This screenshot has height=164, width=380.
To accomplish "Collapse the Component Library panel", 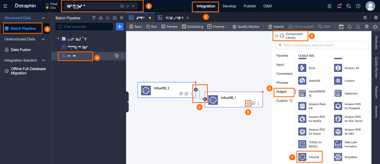I will click(x=277, y=36).
